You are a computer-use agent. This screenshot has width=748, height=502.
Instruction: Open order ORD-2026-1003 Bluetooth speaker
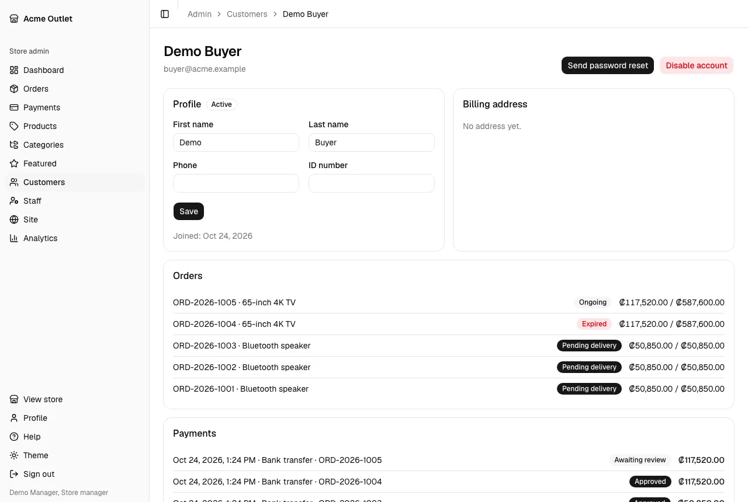[x=449, y=346]
